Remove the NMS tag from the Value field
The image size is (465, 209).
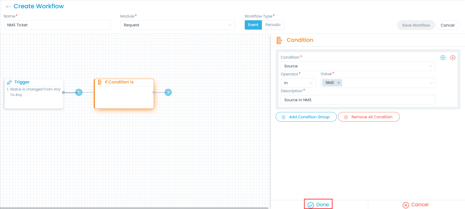339,83
